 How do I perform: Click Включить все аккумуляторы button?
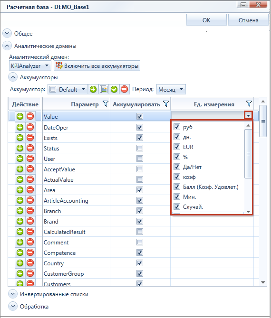click(97, 65)
